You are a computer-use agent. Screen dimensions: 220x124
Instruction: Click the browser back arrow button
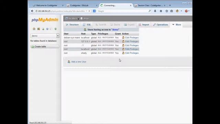click(32, 11)
